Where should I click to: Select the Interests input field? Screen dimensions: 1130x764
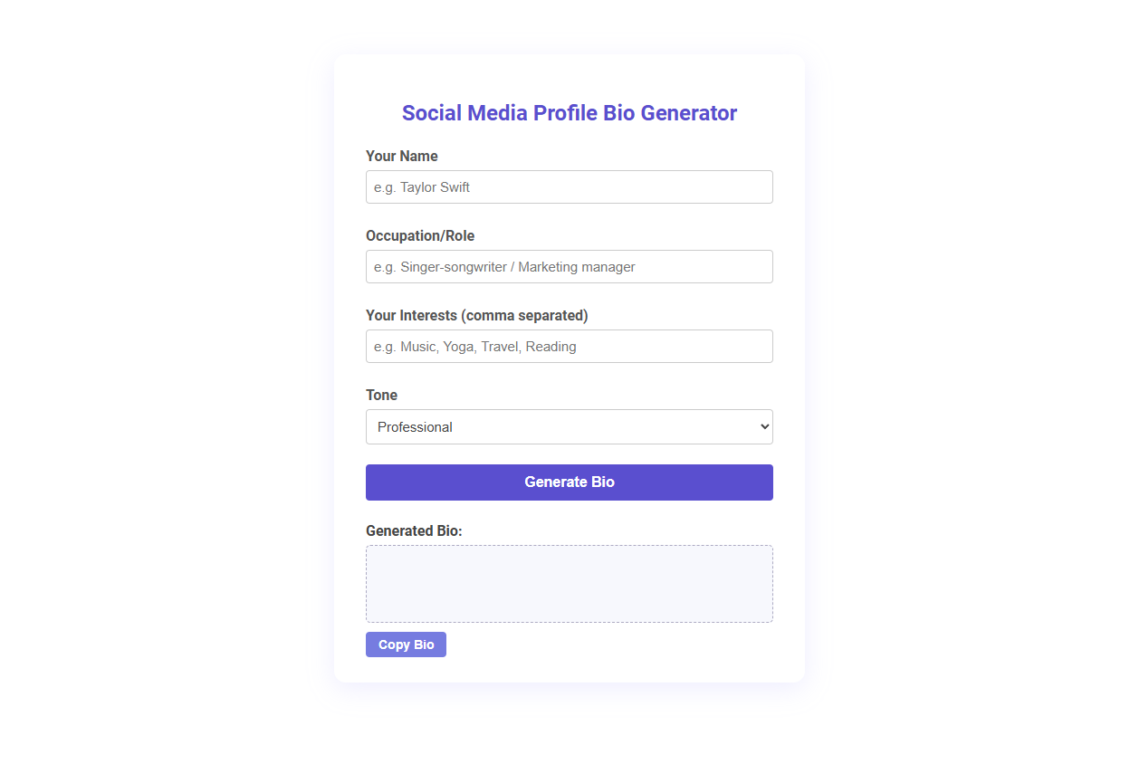(x=569, y=346)
